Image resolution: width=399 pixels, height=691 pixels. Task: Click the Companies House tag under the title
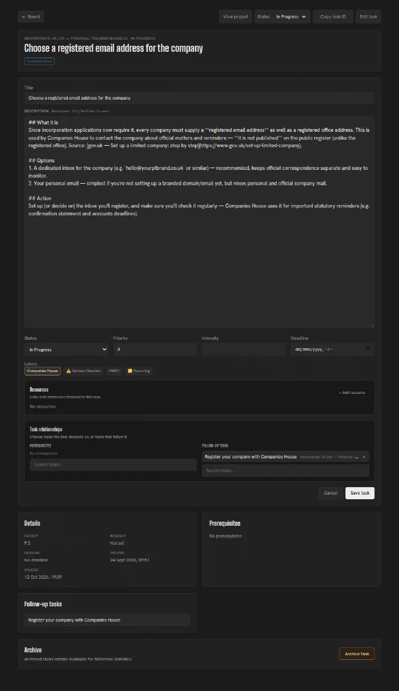39,61
